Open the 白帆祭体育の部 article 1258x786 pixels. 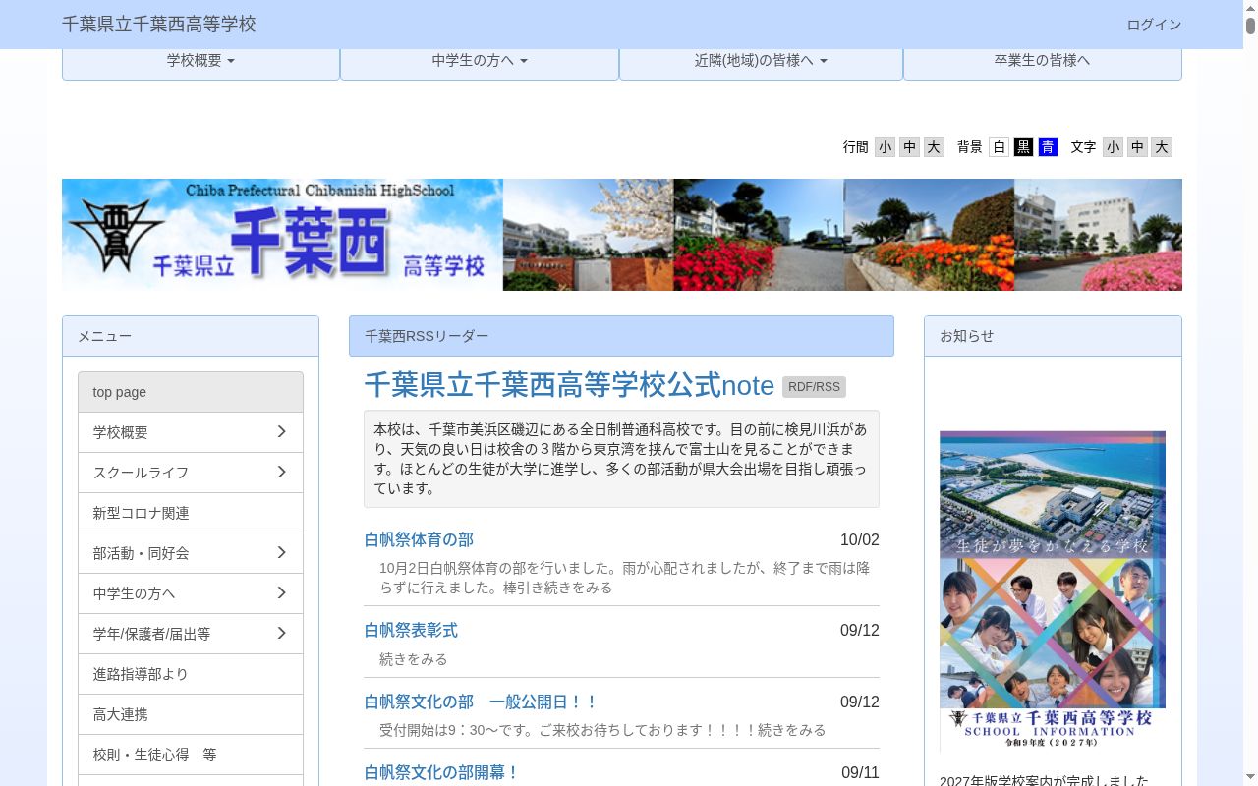(419, 539)
